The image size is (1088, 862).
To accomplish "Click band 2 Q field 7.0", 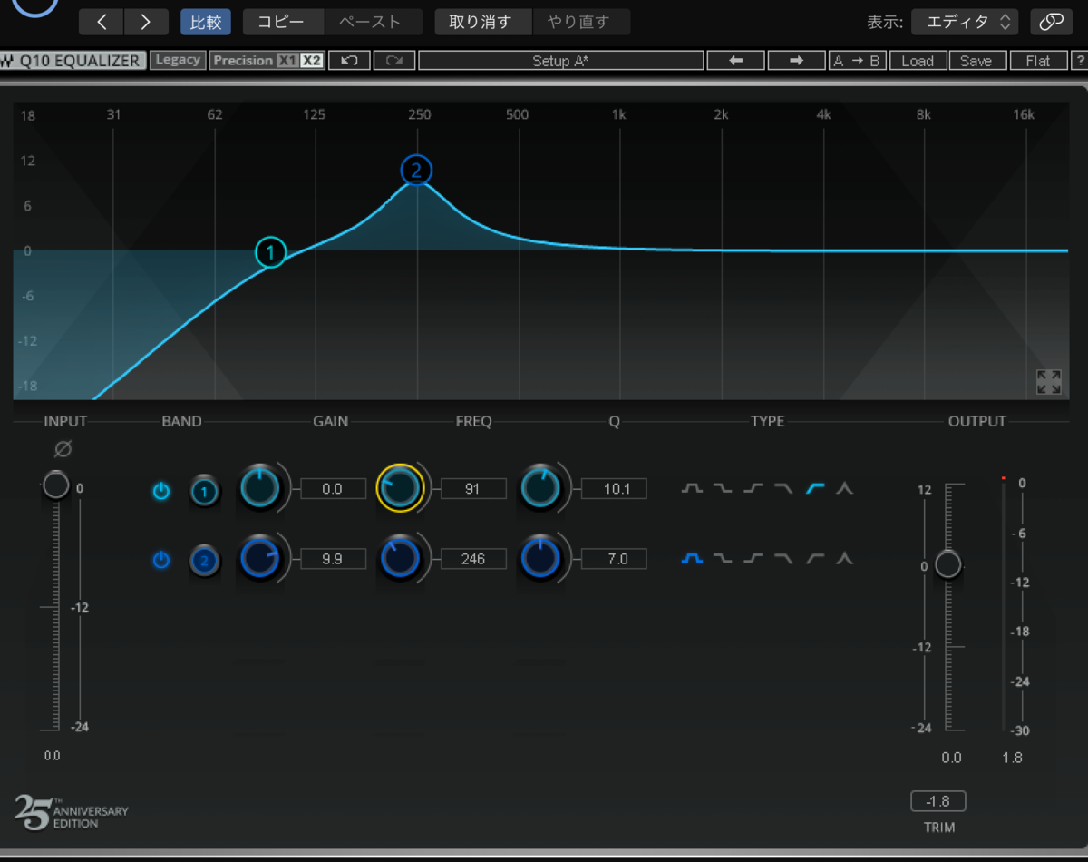I will tap(615, 559).
